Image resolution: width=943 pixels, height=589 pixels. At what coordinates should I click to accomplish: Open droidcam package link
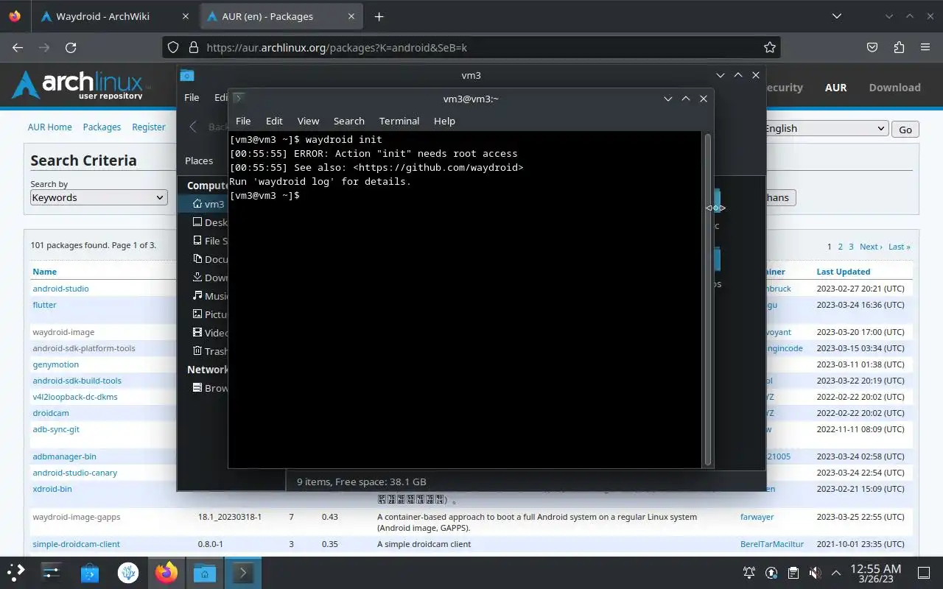tap(51, 413)
